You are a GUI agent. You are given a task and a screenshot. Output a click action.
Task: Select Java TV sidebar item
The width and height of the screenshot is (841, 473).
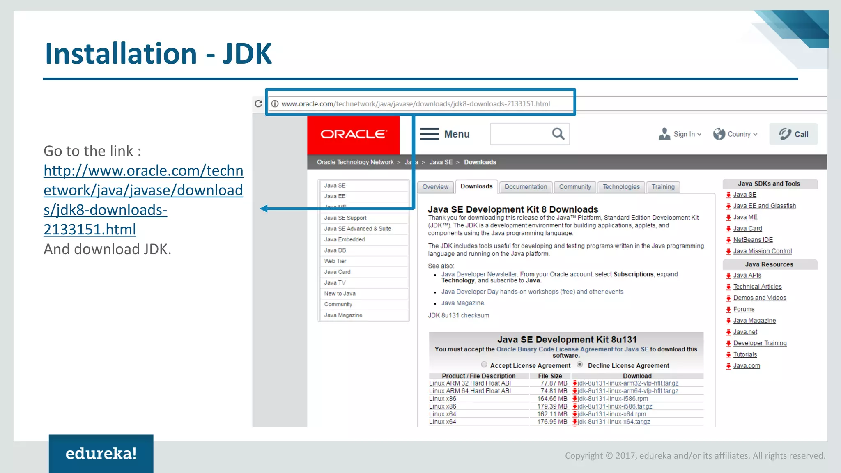[364, 282]
